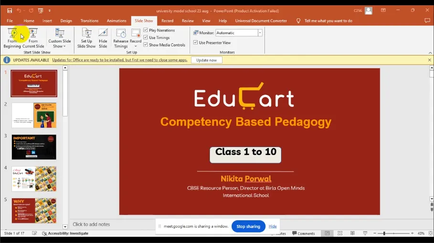Open the Transitions tab
The width and height of the screenshot is (434, 243).
click(89, 21)
